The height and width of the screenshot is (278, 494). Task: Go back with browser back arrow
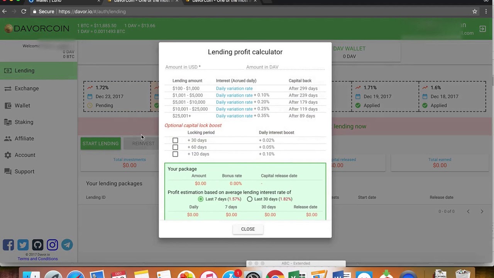[5, 12]
